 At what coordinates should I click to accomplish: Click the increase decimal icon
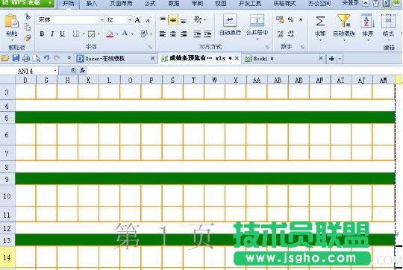click(281, 34)
